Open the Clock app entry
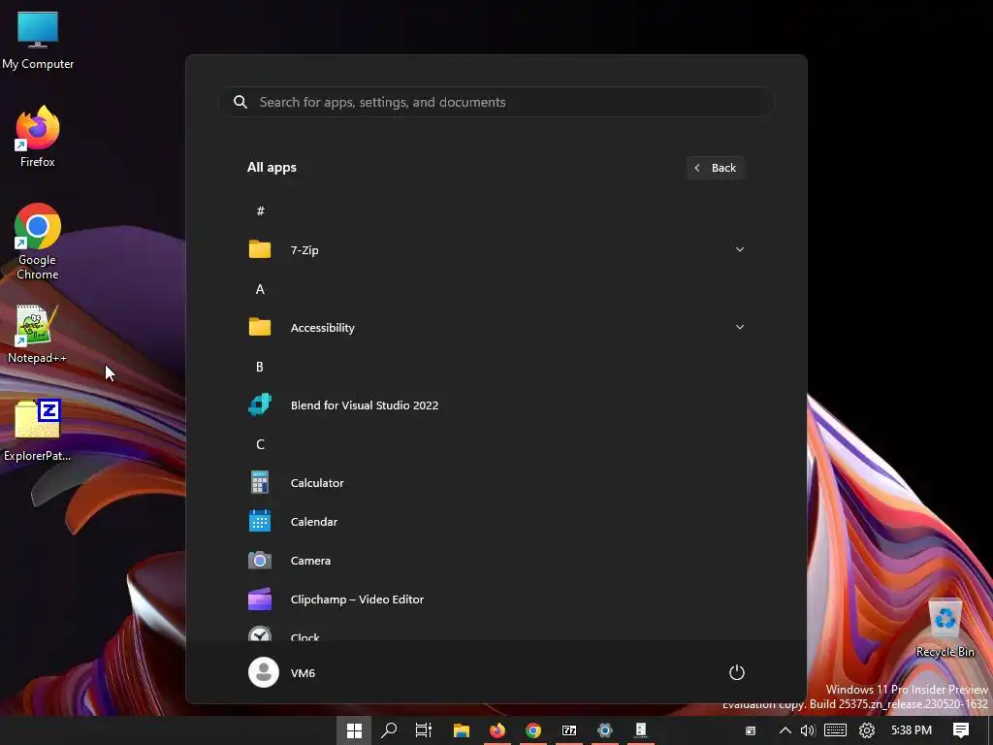This screenshot has height=745, width=993. pos(496,632)
